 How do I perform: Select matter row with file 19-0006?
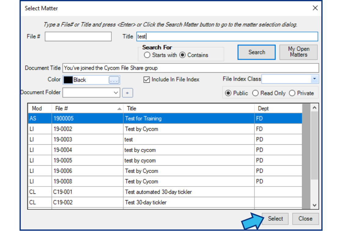[165, 171]
